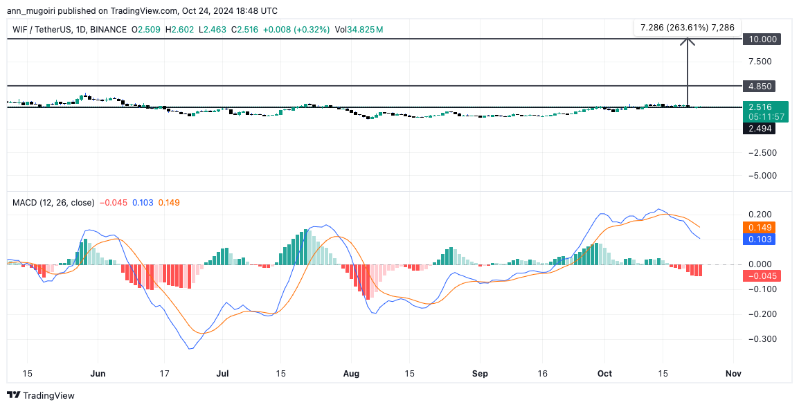Click the 7.500 price scale label
The height and width of the screenshot is (407, 799).
point(760,62)
